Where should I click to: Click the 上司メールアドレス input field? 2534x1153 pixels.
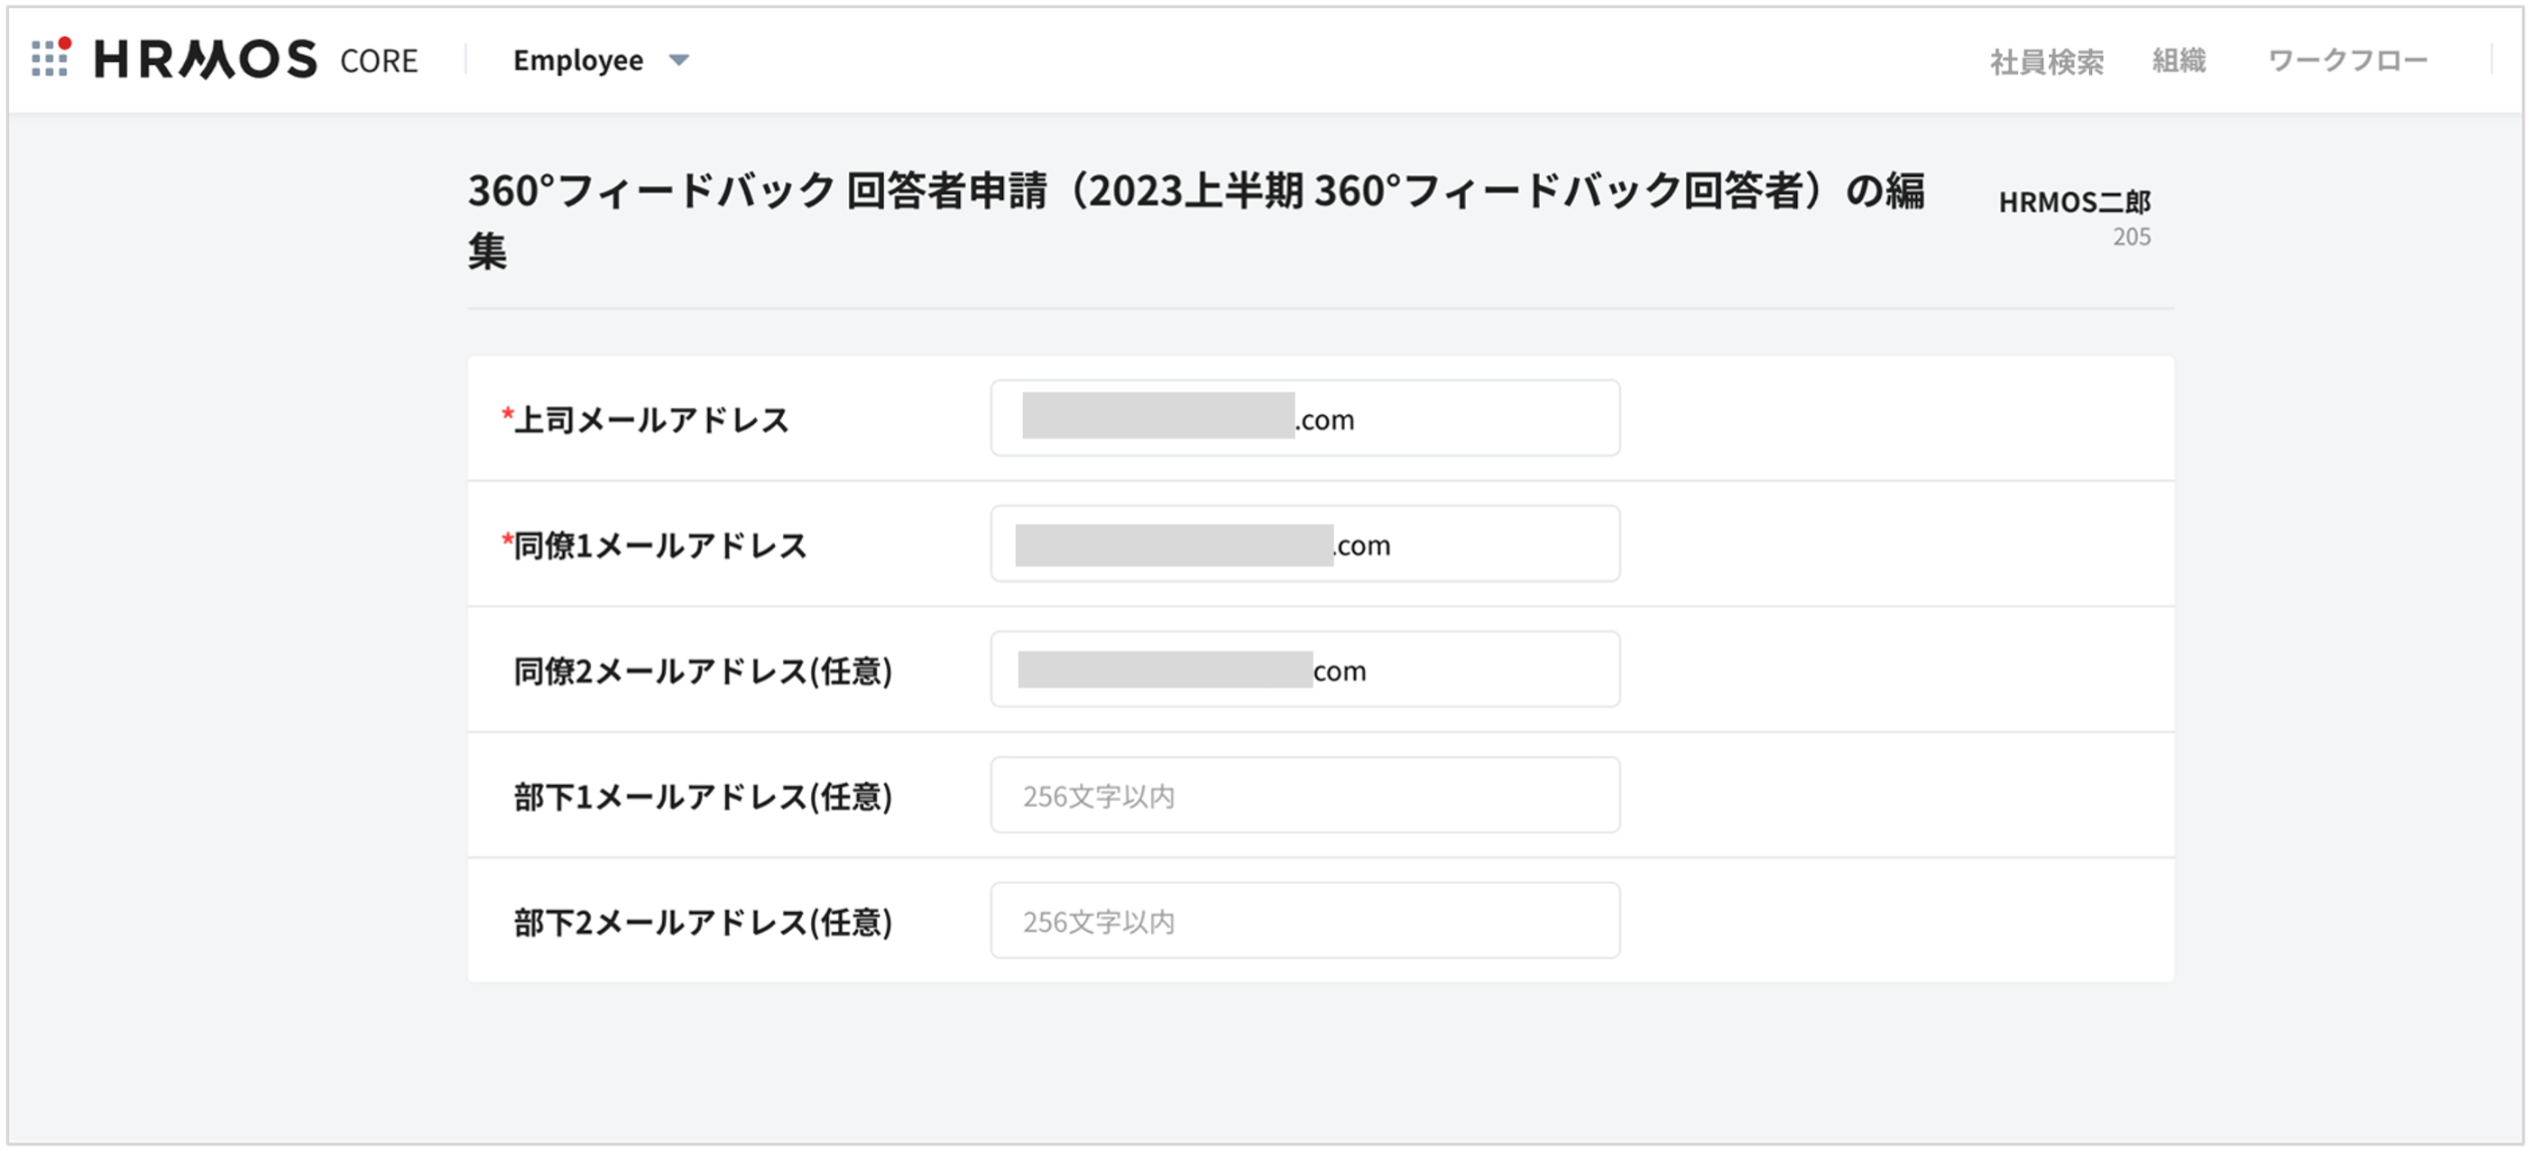coord(1304,418)
